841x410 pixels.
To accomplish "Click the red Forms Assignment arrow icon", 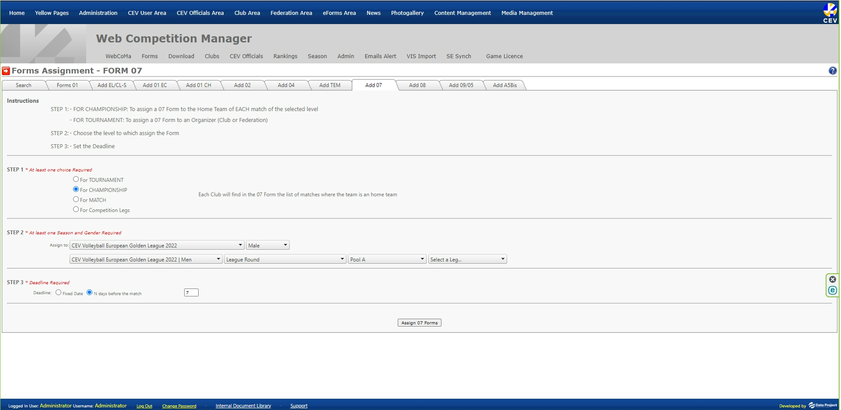I will (x=6, y=71).
